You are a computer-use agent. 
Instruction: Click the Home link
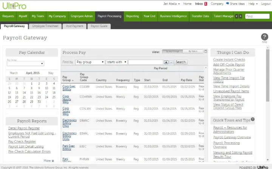pos(187,4)
